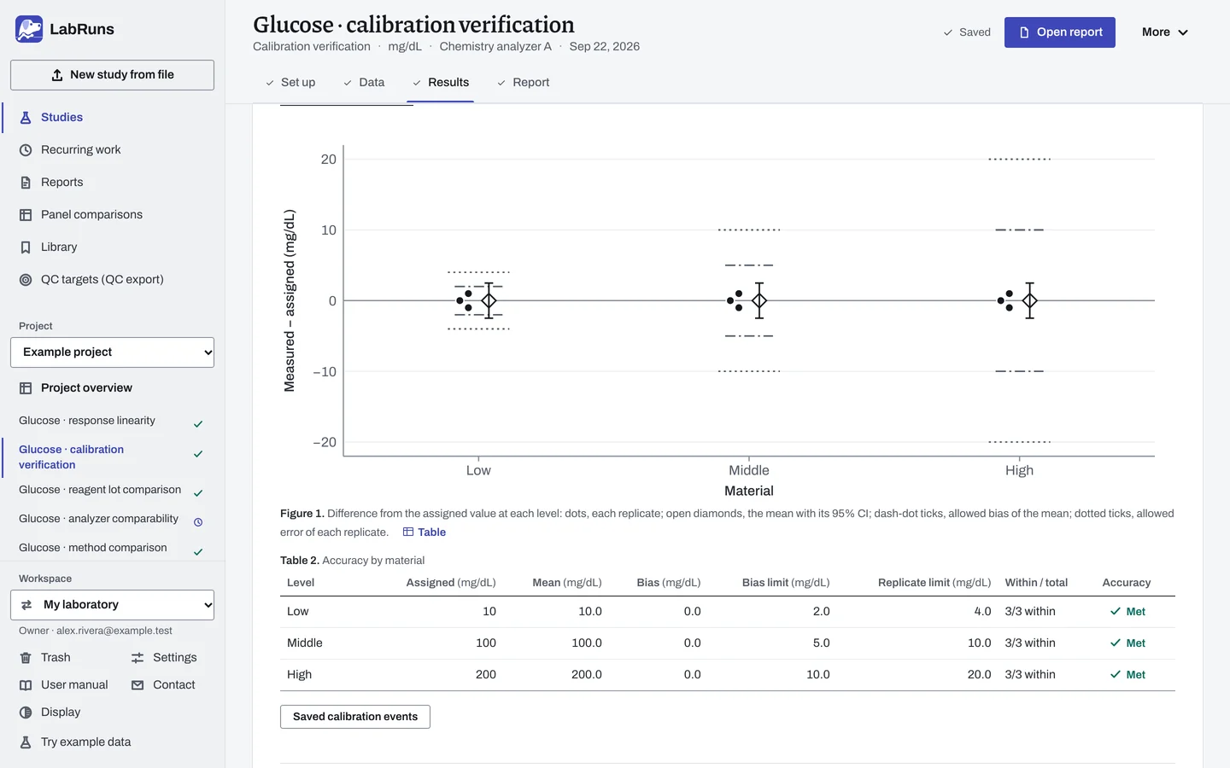This screenshot has width=1230, height=768.
Task: Click the Middle row Met accuracy status
Action: [x=1127, y=643]
